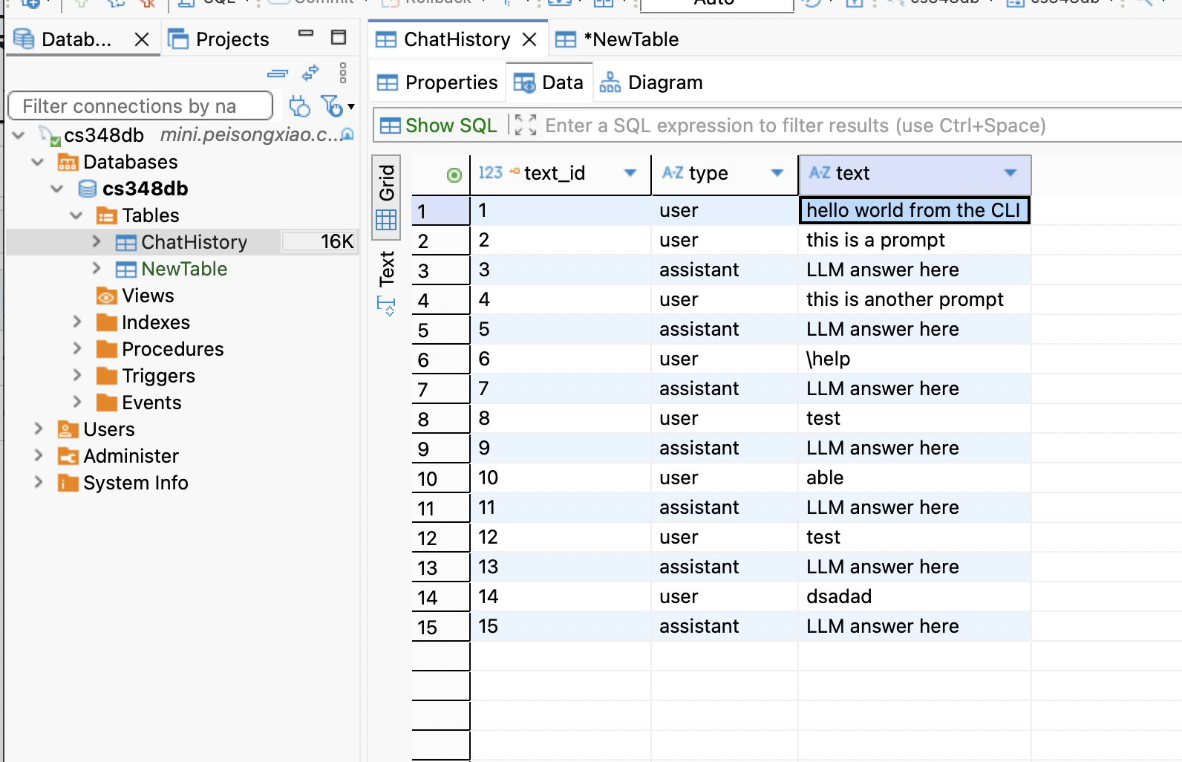Open the text_id column dropdown arrow

point(630,173)
